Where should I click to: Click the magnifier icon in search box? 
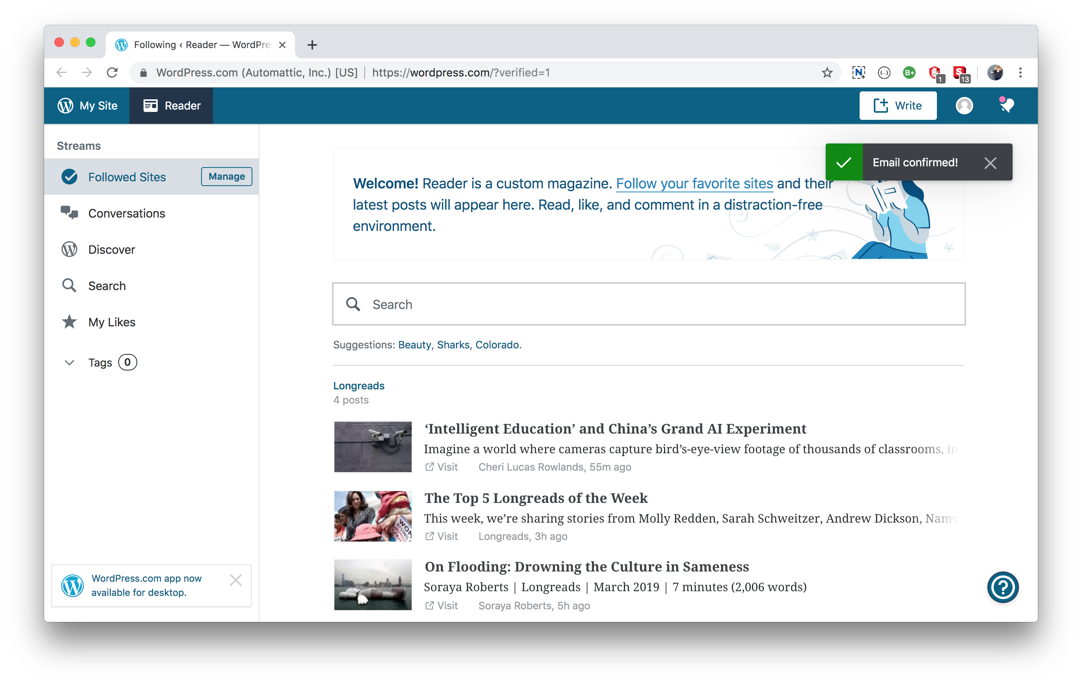coord(353,304)
